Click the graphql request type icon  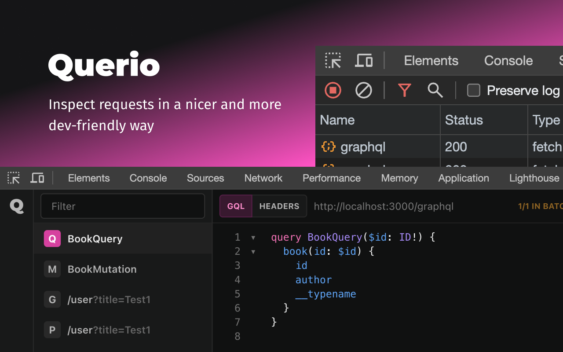(x=328, y=147)
